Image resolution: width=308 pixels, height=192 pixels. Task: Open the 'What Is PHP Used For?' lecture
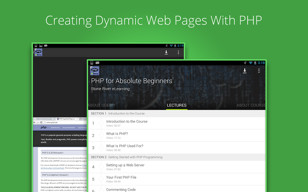point(125,147)
